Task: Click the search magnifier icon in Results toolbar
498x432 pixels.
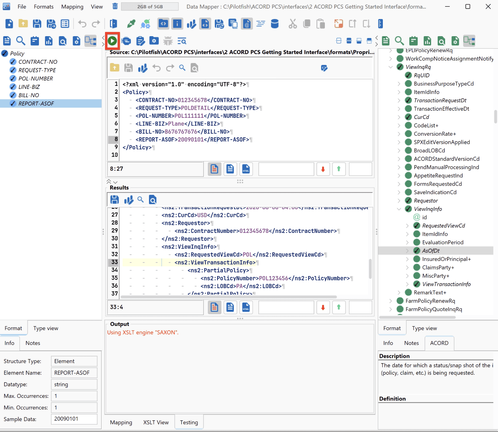Action: tap(140, 200)
